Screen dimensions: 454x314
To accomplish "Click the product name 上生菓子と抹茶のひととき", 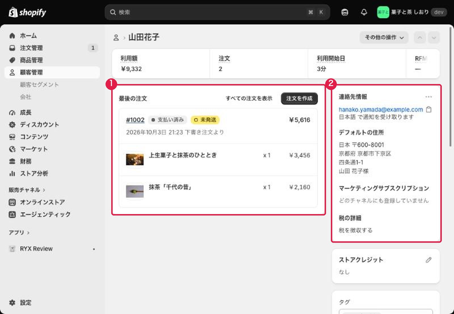I will (x=183, y=155).
